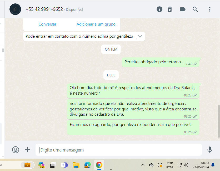Click the chat vertical scrollbar
The image size is (220, 171).
[x=219, y=121]
